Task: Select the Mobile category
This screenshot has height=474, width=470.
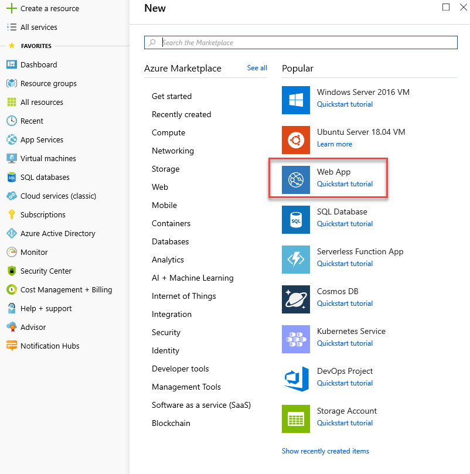Action: [164, 205]
